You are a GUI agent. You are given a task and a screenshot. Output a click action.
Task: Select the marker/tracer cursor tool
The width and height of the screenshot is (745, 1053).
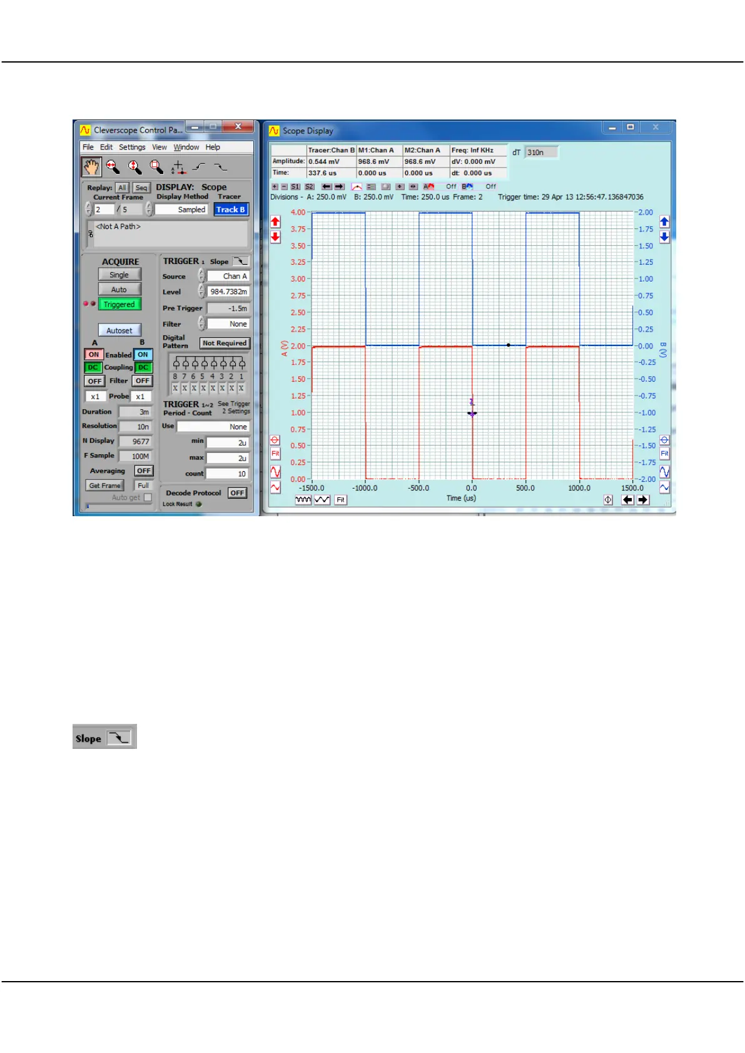[x=178, y=167]
